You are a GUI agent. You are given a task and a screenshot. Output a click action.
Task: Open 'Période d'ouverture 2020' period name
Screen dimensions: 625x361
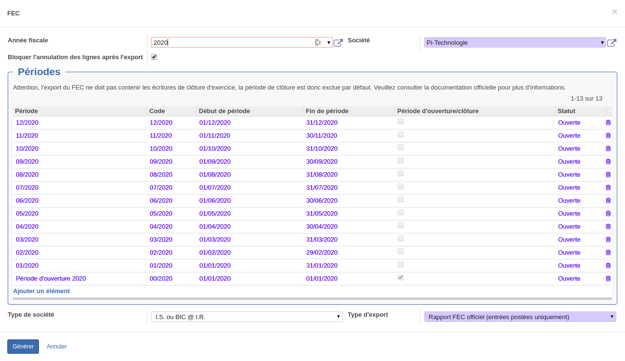coord(51,279)
